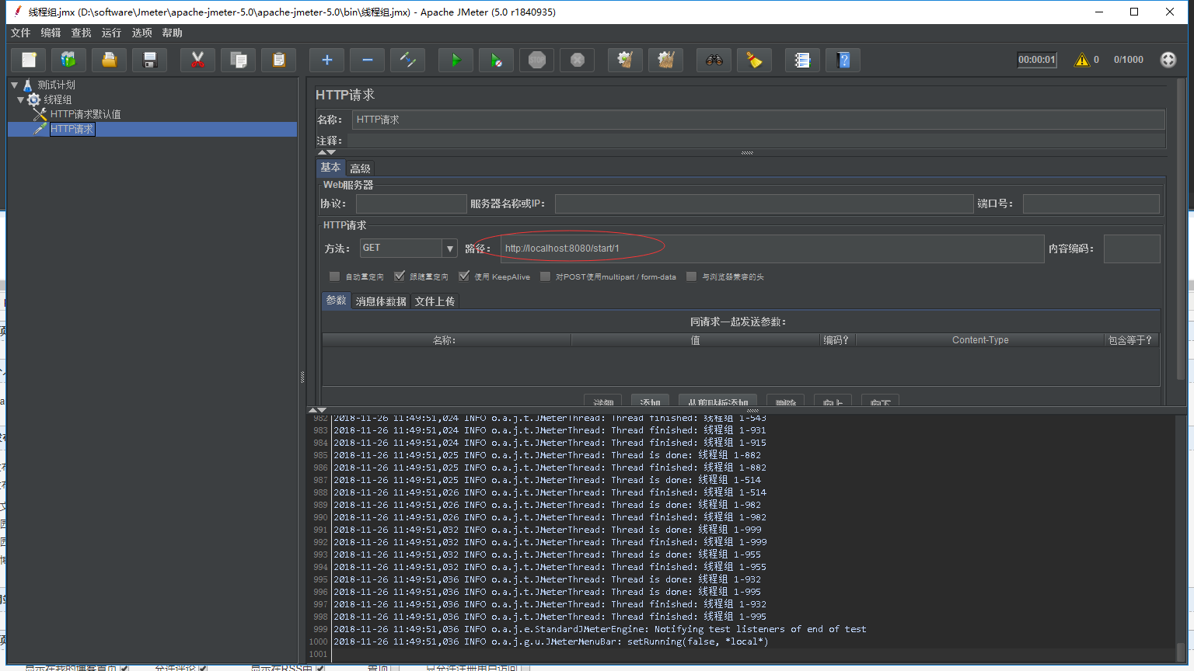Click the 线程组 gear icon in tree
Viewport: 1194px width, 671px height.
pos(33,99)
